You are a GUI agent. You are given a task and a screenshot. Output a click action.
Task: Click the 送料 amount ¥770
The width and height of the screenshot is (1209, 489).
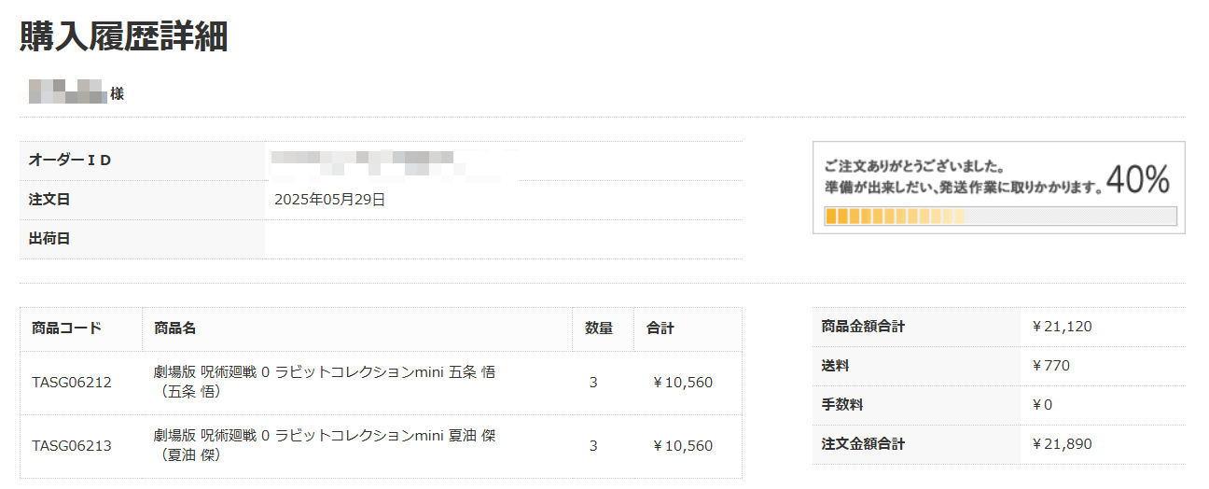1050,366
